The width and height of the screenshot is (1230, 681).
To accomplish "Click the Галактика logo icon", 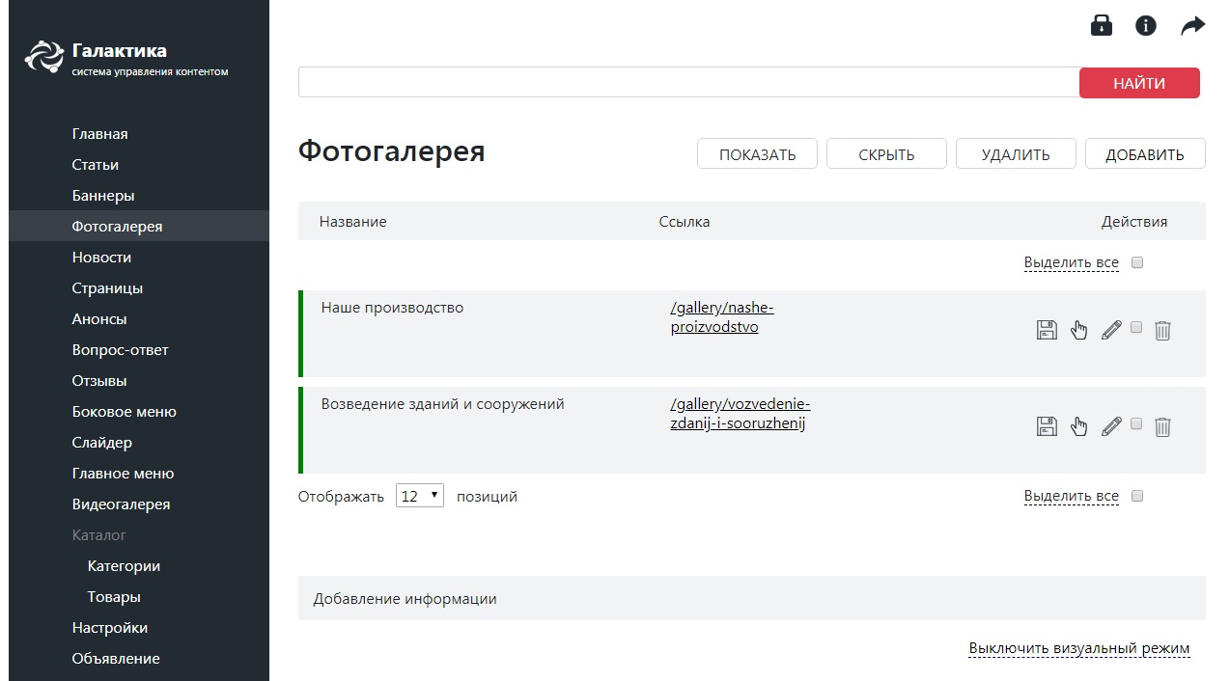I will point(43,56).
